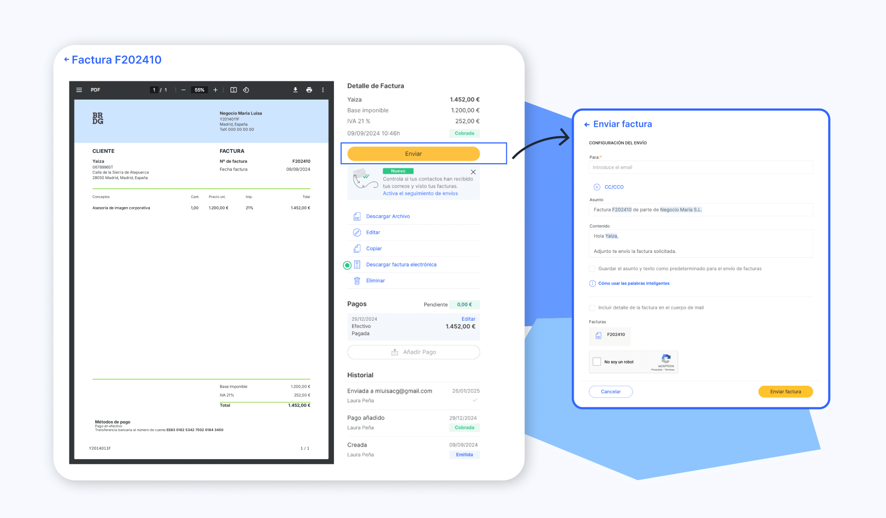Check the save subject as default checkbox

pos(592,269)
